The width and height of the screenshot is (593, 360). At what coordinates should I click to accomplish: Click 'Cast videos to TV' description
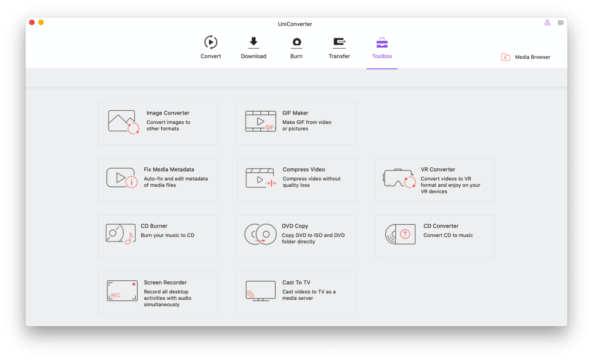[309, 295]
